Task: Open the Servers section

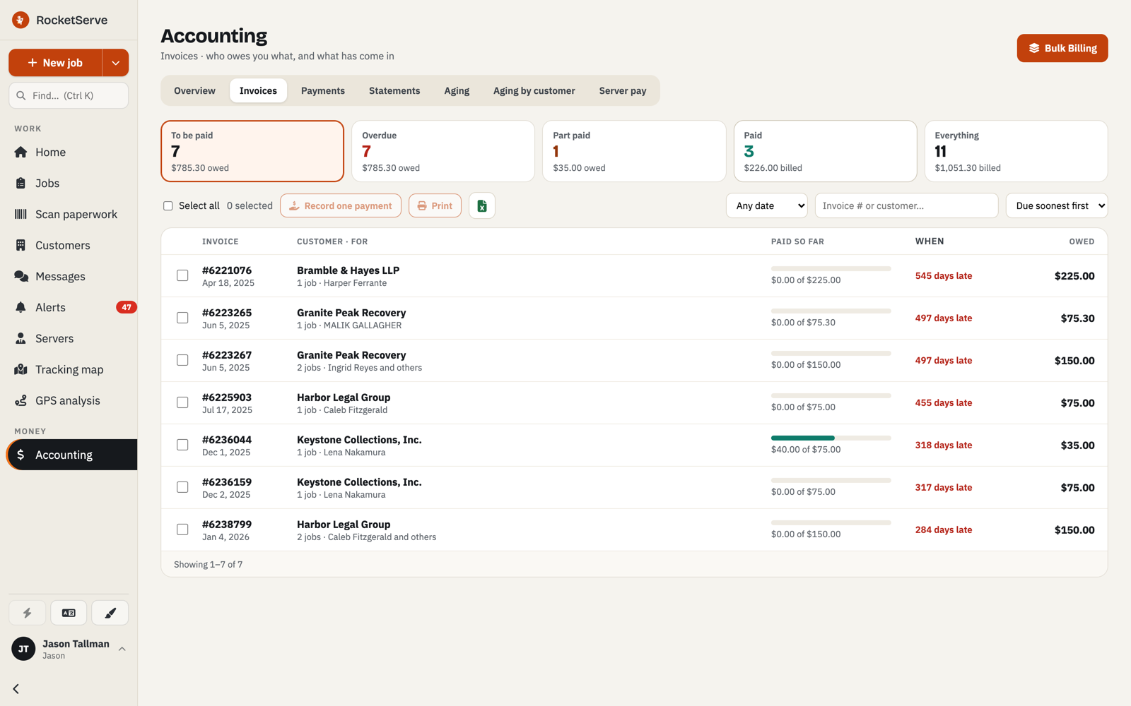Action: click(69, 338)
